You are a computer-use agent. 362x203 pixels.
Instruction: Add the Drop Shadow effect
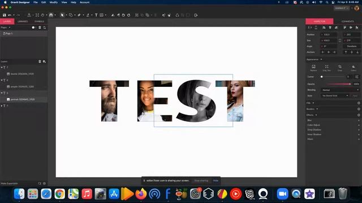[x=359, y=130]
